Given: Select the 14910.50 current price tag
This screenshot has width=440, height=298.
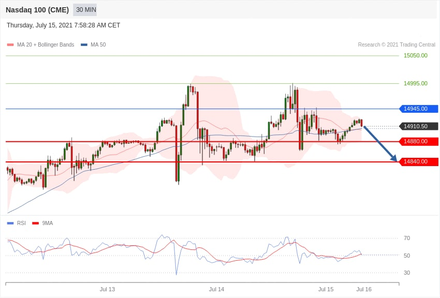Looking at the screenshot, I should pyautogui.click(x=418, y=126).
